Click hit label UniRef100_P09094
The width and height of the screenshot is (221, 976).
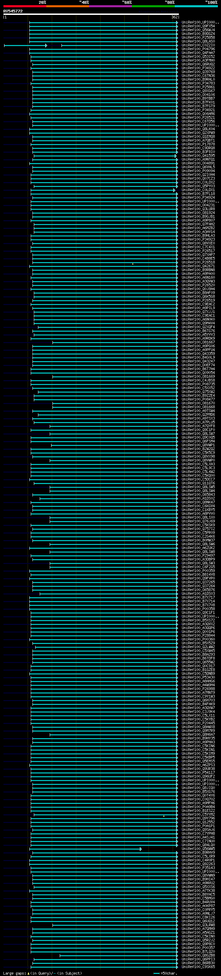[x=198, y=170]
